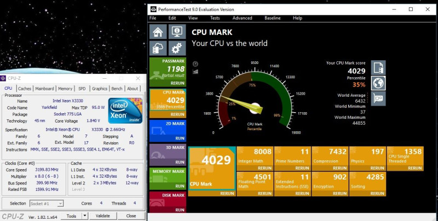Switch to the About tab in CPU-Z
This screenshot has height=221, width=438.
132,89
